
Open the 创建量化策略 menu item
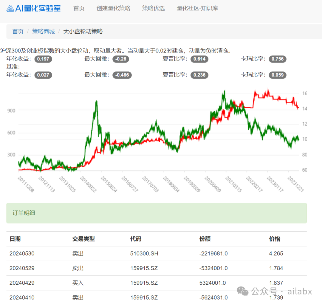(114, 8)
